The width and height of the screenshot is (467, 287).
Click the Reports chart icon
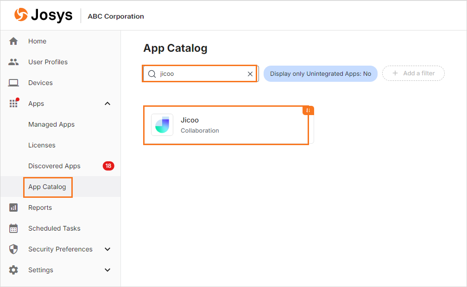[x=13, y=208]
